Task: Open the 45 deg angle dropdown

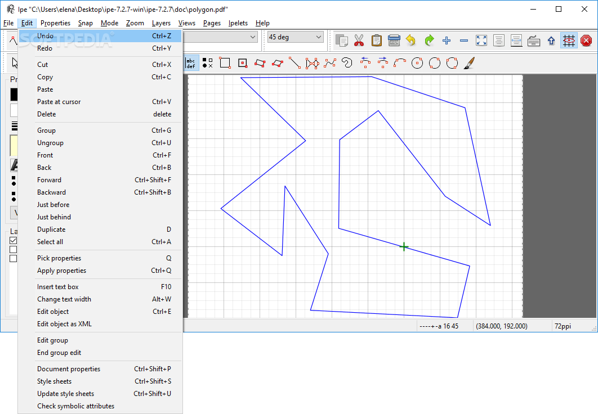Action: tap(296, 37)
